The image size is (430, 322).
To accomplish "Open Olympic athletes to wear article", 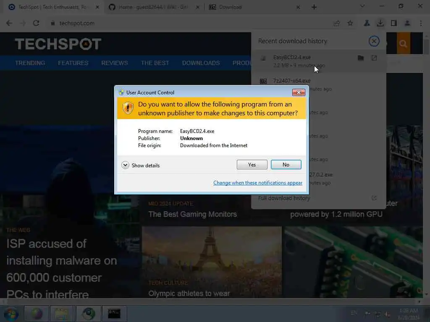I will pos(189,293).
